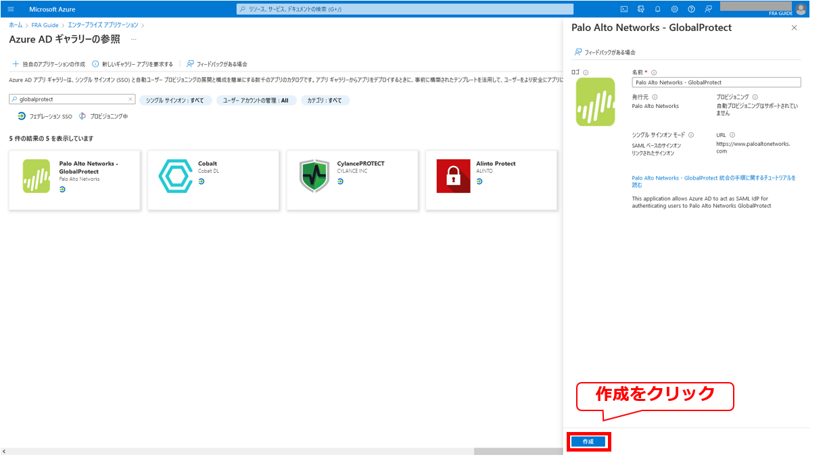Click federated SSO icon on Alinto Protect card

479,181
